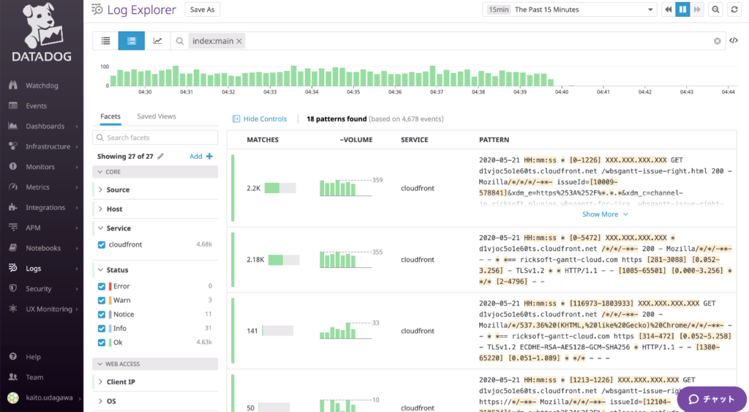Viewport: 749px width, 412px height.
Task: Click the 04:37 bar in histogram
Action: click(x=433, y=76)
